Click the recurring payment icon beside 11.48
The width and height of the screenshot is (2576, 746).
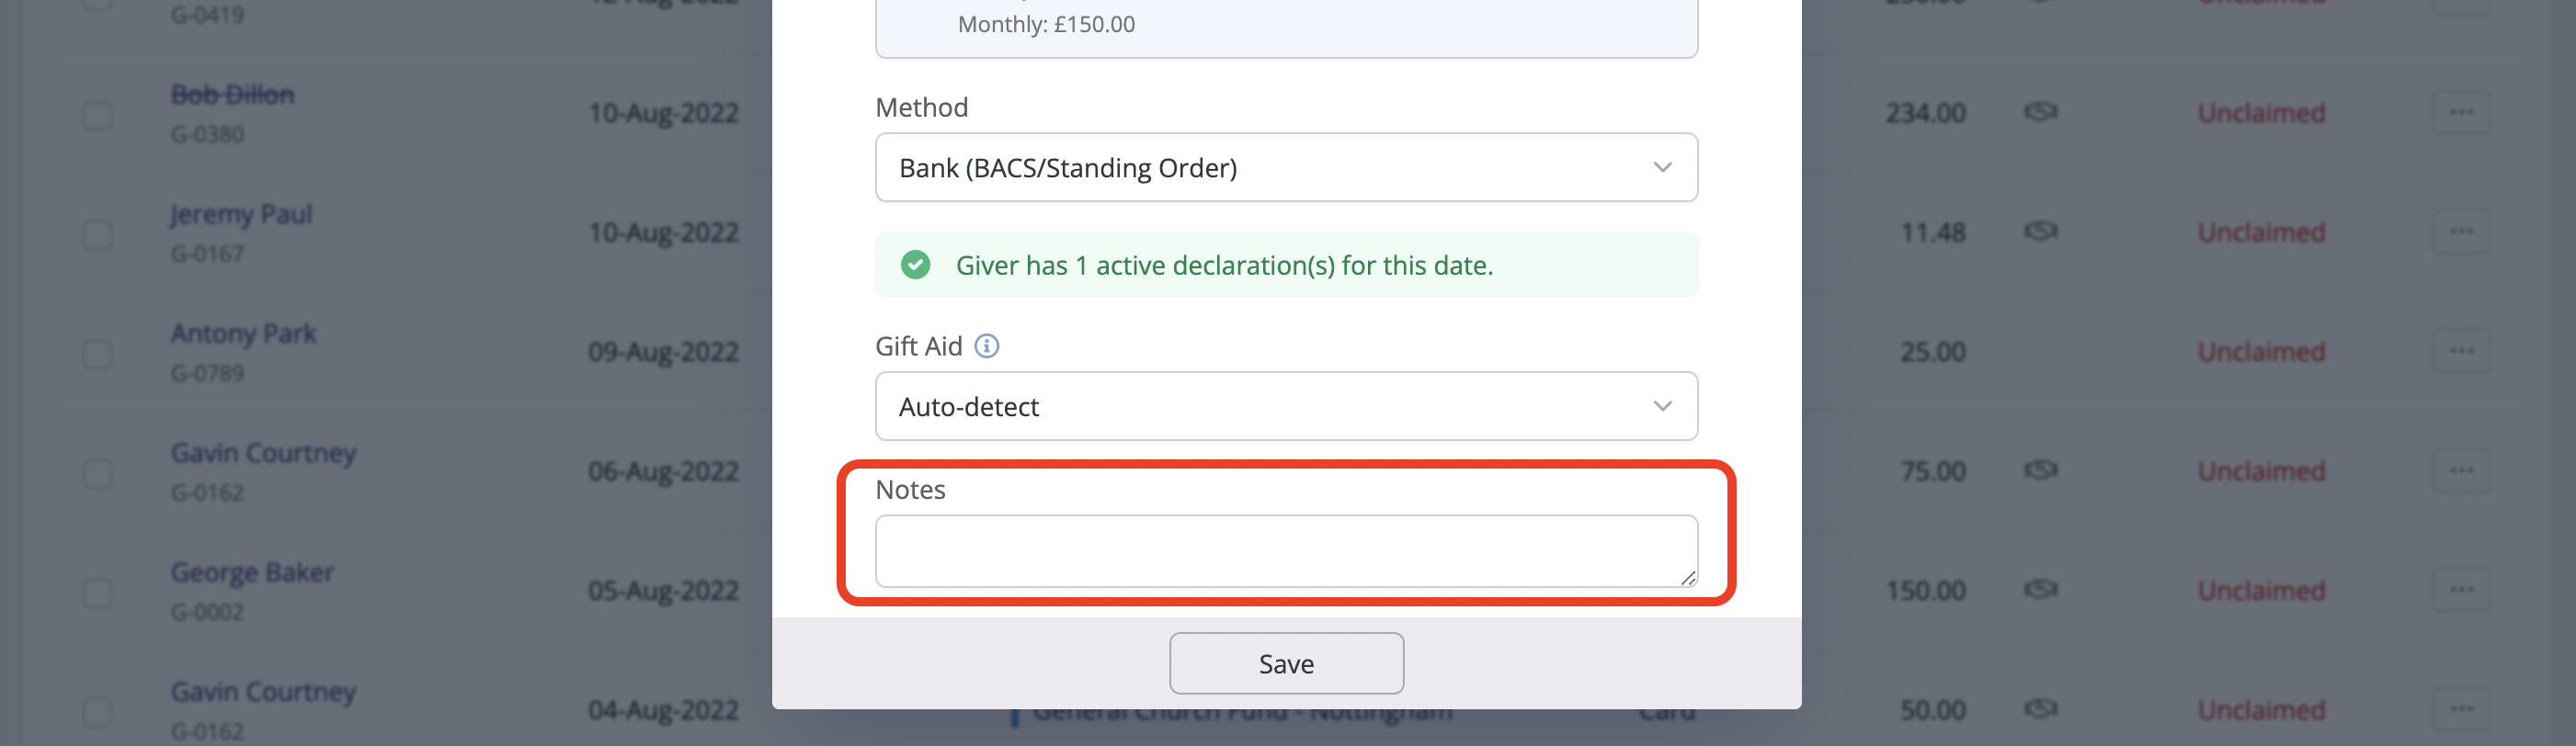pos(2040,231)
